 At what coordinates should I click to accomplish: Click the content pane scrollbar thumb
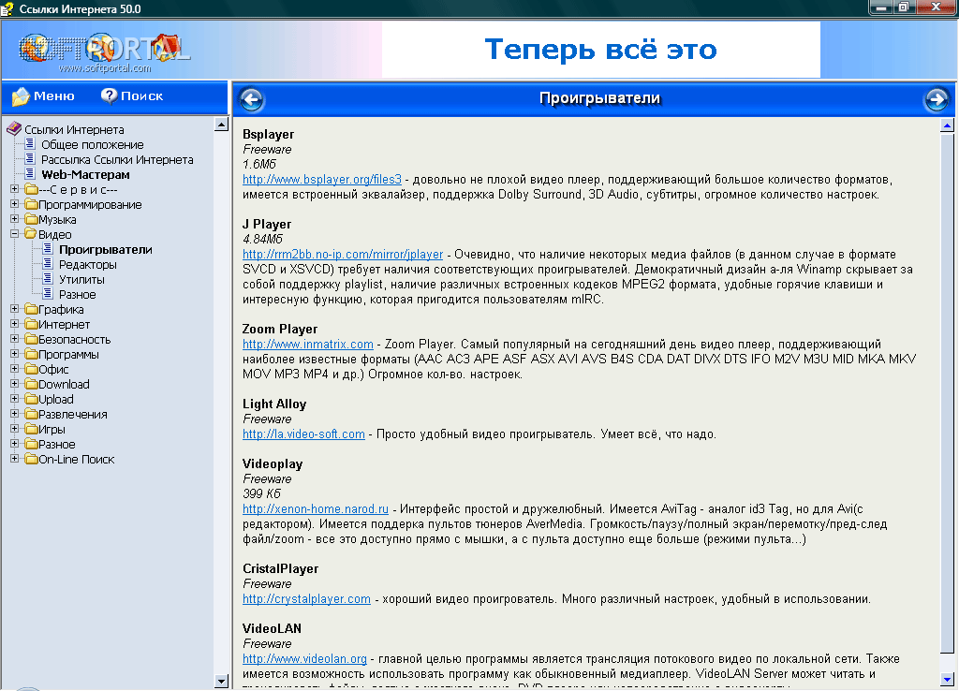click(947, 393)
